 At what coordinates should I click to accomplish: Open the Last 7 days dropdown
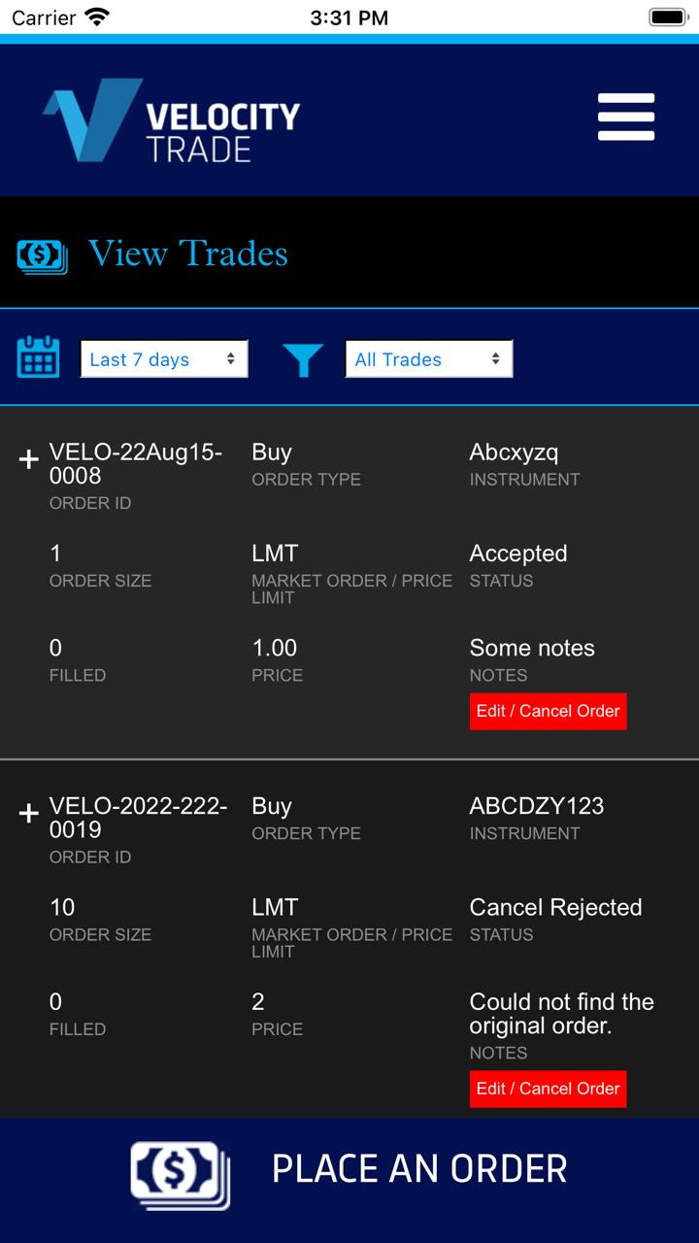coord(164,359)
